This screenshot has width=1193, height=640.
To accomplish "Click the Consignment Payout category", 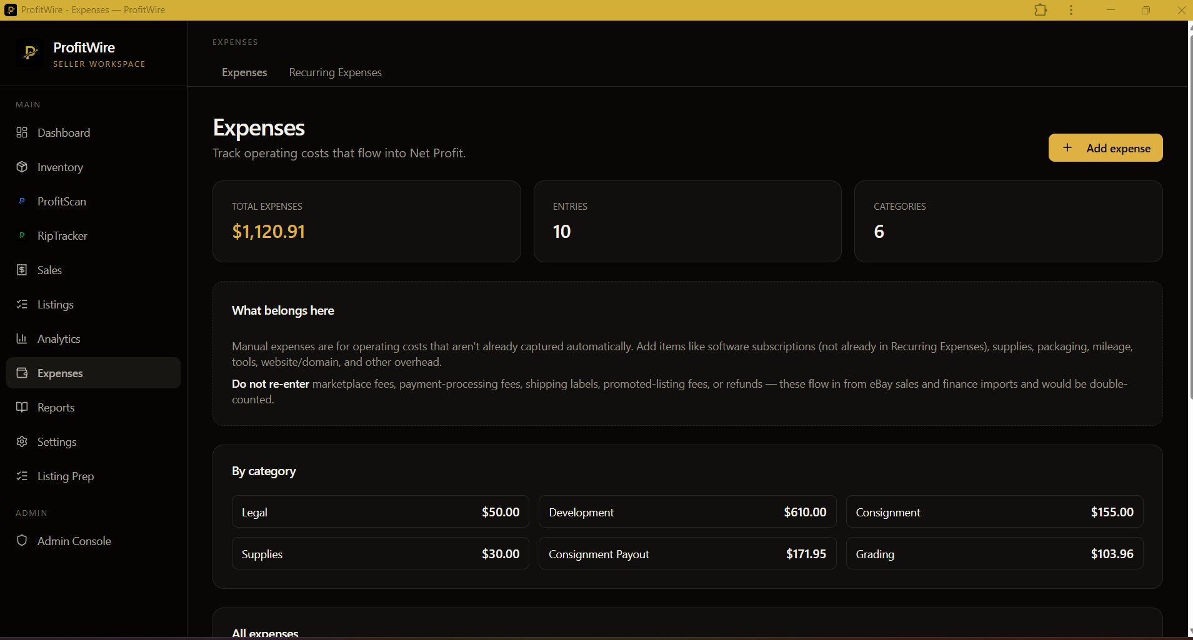I will click(687, 553).
